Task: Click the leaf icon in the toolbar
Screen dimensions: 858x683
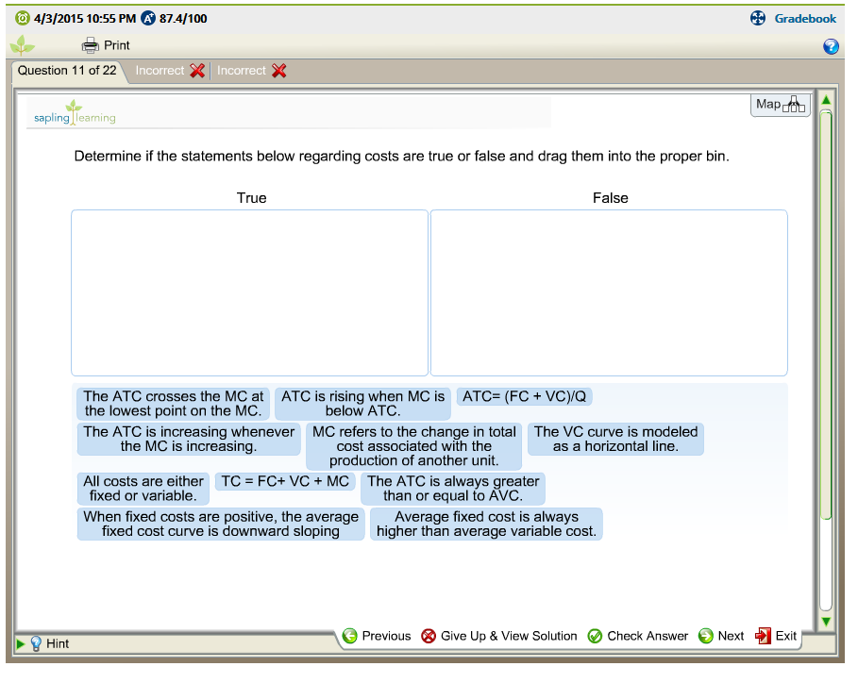Action: [x=21, y=44]
